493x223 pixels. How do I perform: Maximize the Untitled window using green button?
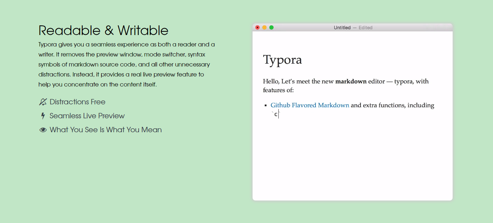click(272, 28)
